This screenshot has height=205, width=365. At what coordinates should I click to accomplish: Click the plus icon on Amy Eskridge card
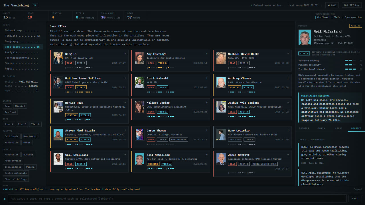coord(207,54)
